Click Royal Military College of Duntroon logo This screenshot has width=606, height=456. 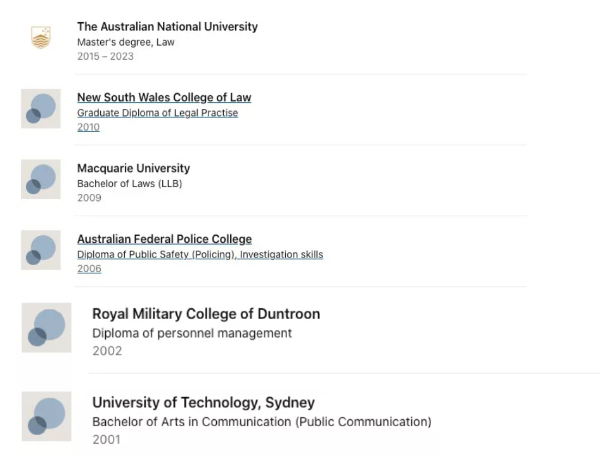(x=46, y=328)
